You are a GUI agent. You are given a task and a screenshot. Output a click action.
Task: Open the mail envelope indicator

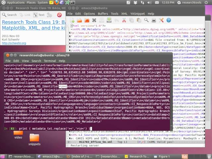pos(157,2)
